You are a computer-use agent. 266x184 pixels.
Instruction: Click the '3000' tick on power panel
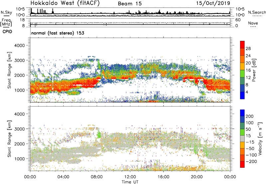point(19,60)
